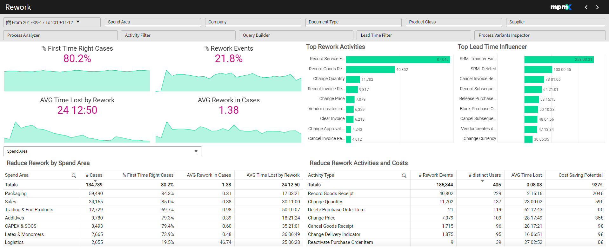Sort by # Cases column header
Viewport: 609px width, 248px height.
coord(94,175)
